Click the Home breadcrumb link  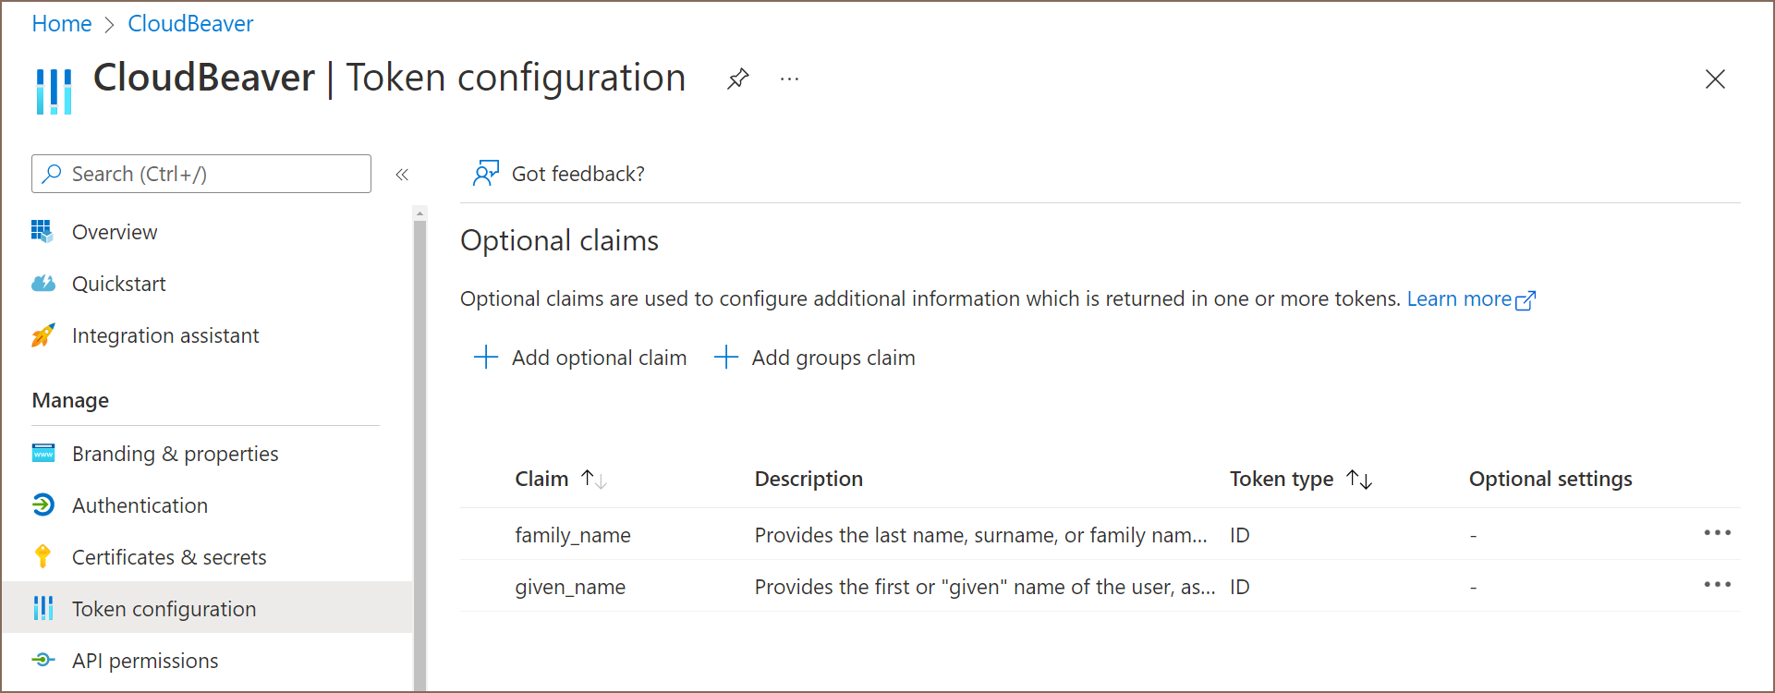pos(62,24)
